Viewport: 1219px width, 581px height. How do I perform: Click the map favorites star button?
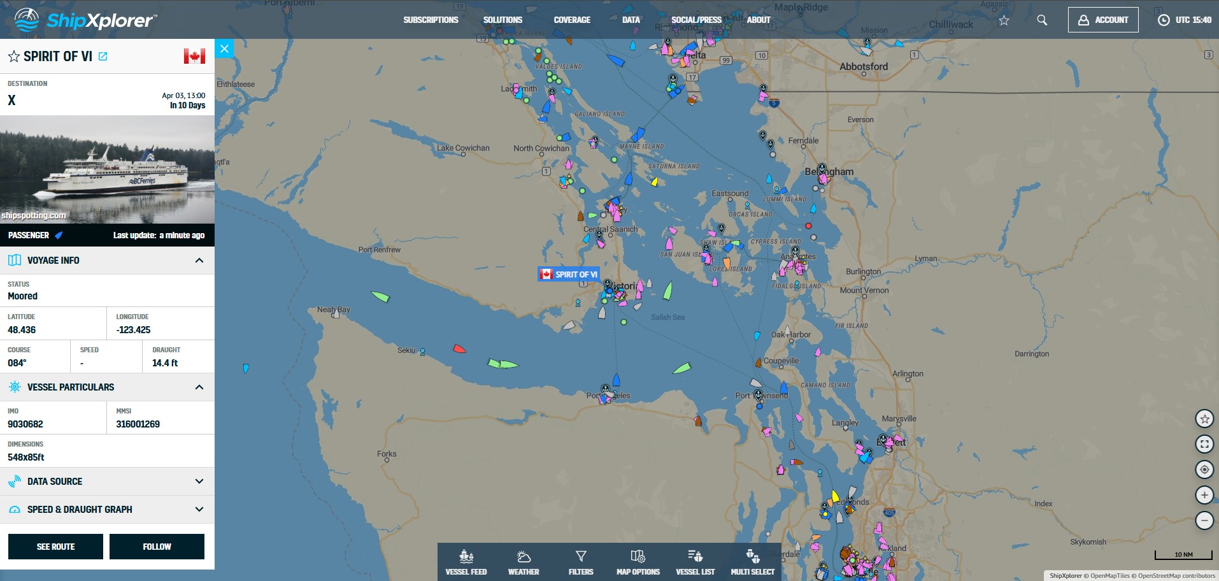[x=1204, y=419]
